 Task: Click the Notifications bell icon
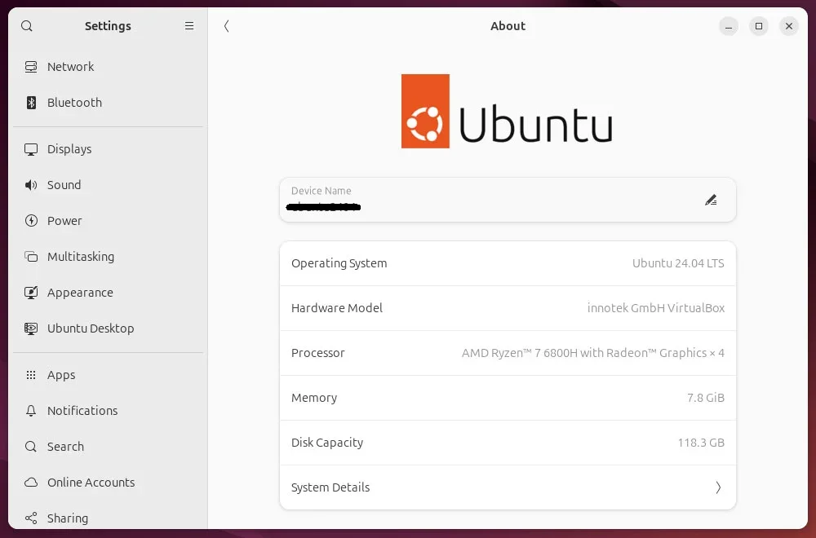(31, 411)
